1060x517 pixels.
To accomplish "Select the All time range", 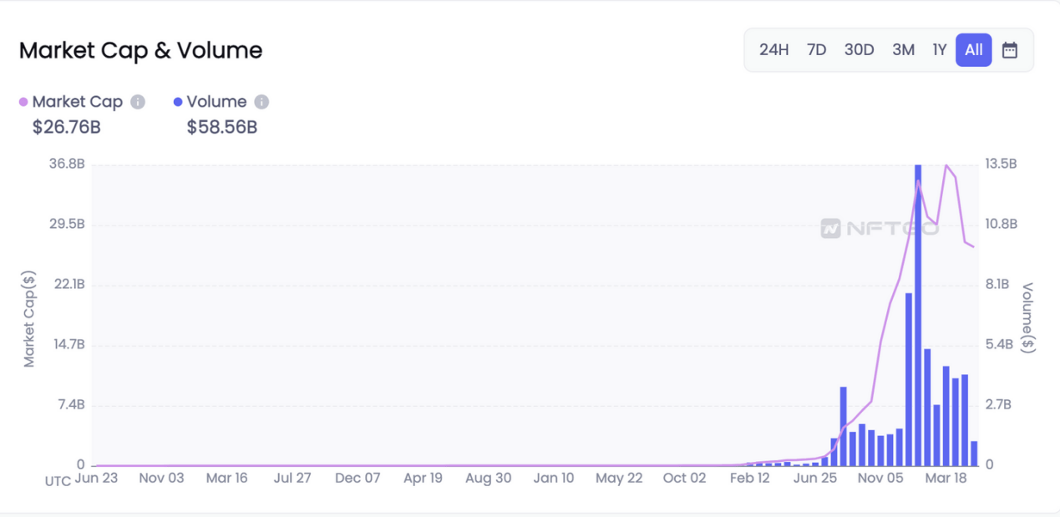I will (973, 50).
